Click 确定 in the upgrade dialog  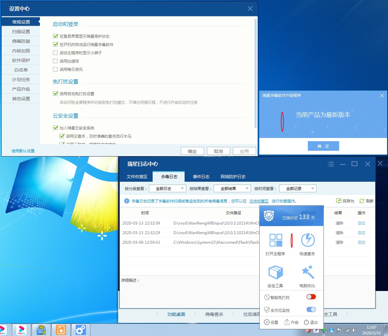(x=323, y=146)
